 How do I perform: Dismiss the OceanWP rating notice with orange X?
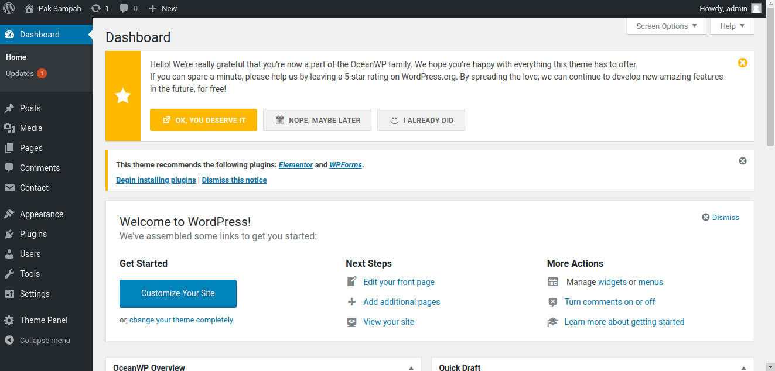(x=742, y=63)
